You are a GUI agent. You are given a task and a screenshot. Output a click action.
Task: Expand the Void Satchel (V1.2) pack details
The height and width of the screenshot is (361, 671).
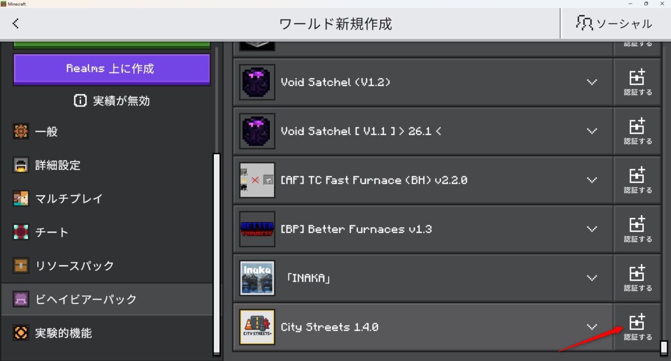[592, 82]
